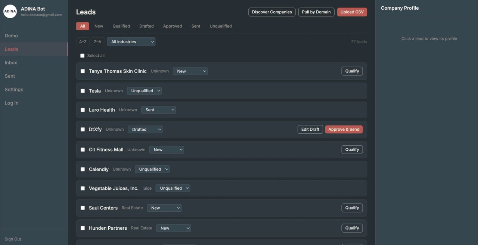Check the Vegetable Juices, Inc. checkbox
478x245 pixels.
pyautogui.click(x=83, y=188)
